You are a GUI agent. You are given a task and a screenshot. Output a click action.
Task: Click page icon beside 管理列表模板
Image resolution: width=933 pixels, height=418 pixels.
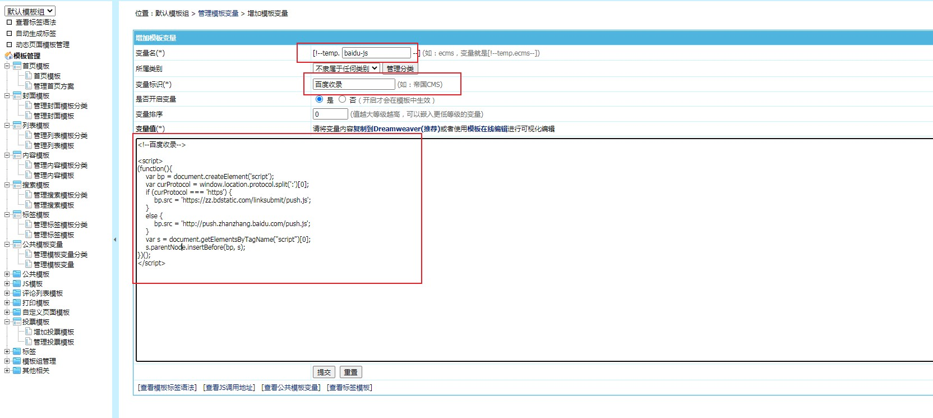[x=29, y=145]
